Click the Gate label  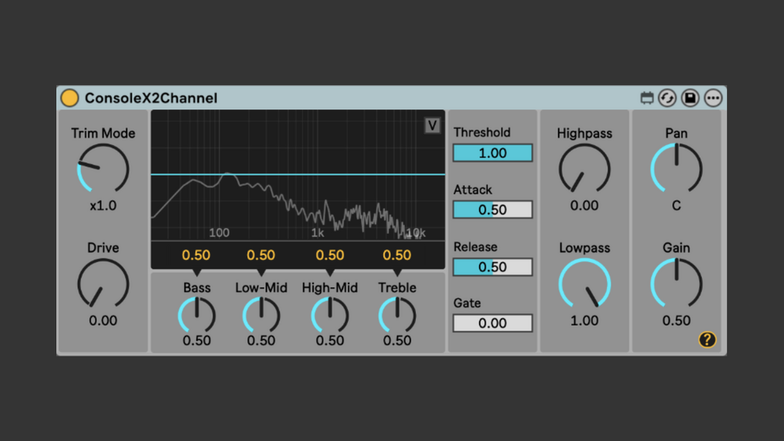coord(467,303)
